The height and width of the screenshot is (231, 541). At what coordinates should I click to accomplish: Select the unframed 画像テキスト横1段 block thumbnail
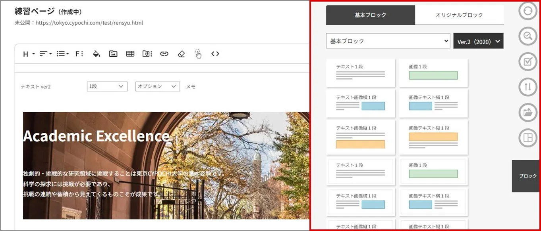click(x=433, y=103)
